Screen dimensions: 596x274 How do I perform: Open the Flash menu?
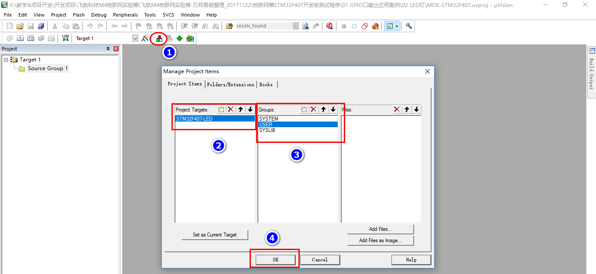pyautogui.click(x=79, y=15)
